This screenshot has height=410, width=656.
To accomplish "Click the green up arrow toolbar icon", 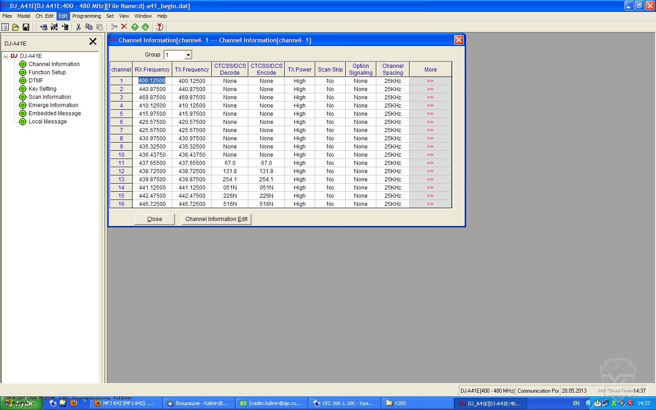I will pyautogui.click(x=135, y=27).
